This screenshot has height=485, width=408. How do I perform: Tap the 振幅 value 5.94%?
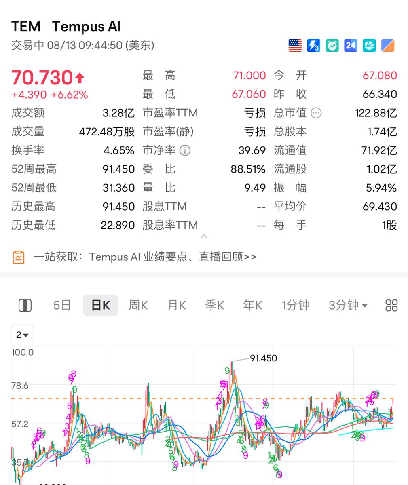coord(381,188)
